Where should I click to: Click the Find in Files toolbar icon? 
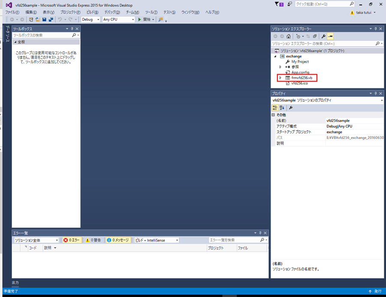click(160, 19)
